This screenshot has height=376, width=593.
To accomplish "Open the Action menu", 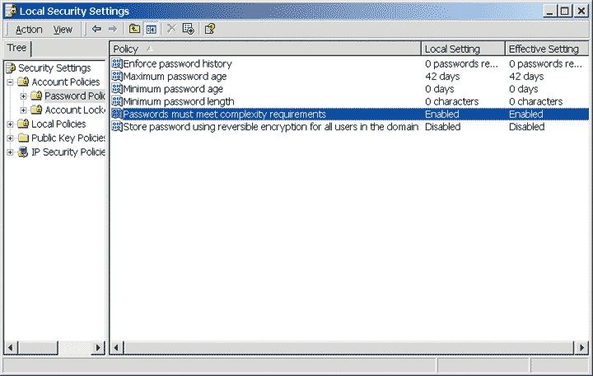I will point(29,30).
